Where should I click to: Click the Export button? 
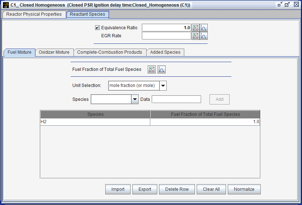145,189
